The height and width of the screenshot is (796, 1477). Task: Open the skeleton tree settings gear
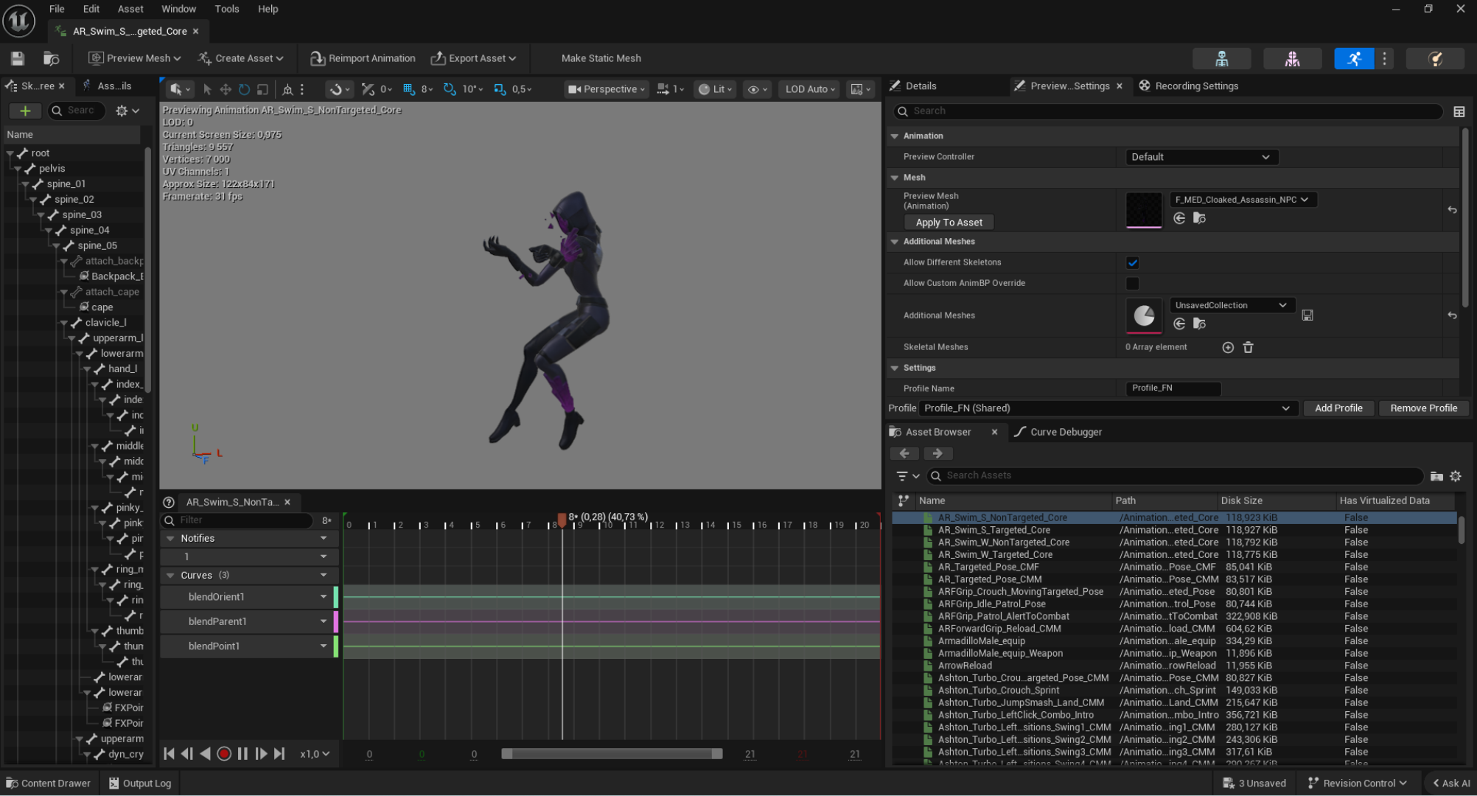coord(122,111)
